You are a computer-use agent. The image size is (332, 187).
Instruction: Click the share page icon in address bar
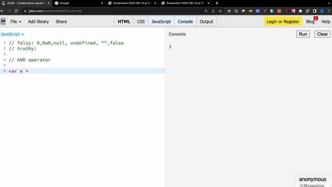click(213, 11)
